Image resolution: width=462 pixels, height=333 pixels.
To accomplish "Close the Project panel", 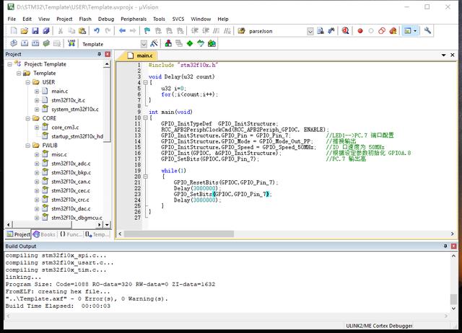I will [x=108, y=54].
